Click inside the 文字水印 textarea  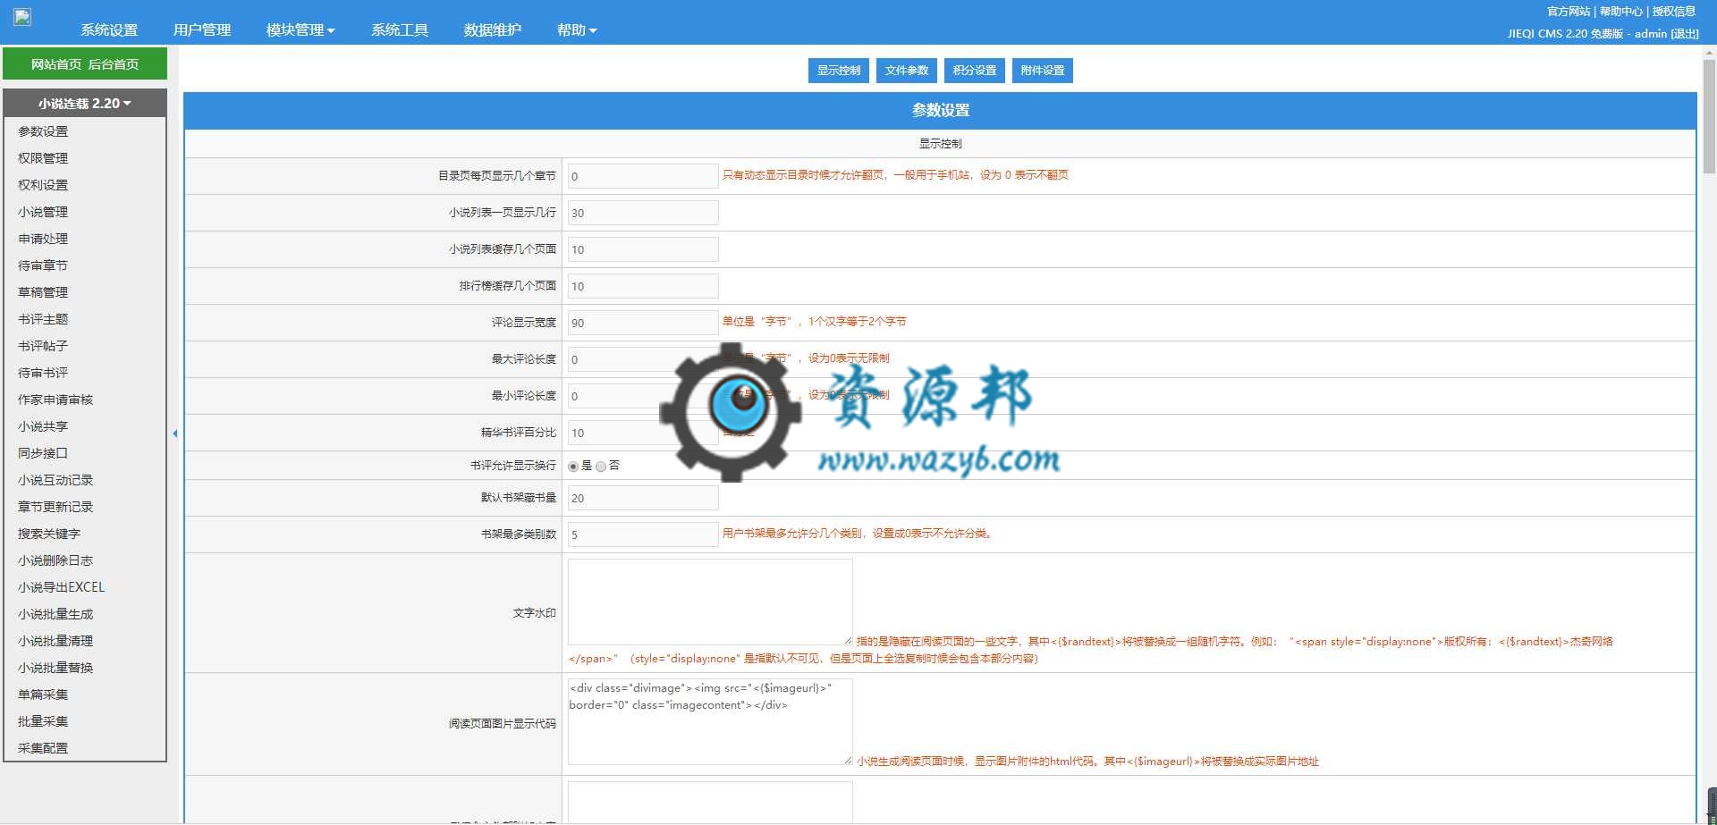click(x=710, y=602)
